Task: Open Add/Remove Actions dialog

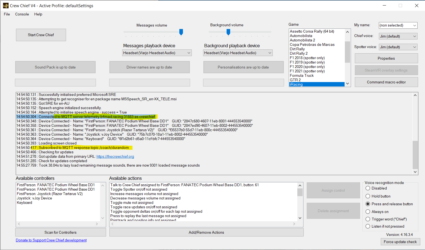Action: [206, 232]
